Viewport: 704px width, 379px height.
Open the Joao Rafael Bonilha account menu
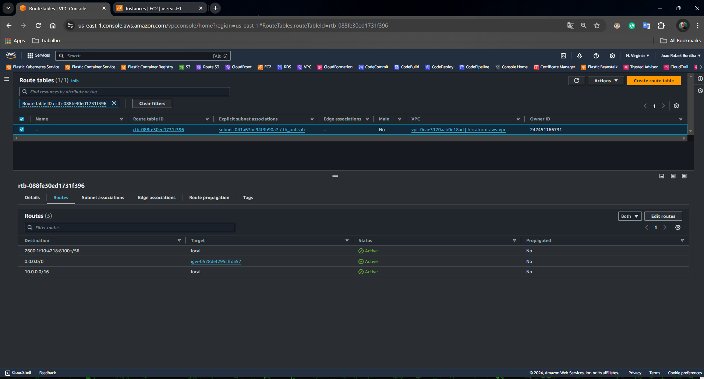[680, 56]
